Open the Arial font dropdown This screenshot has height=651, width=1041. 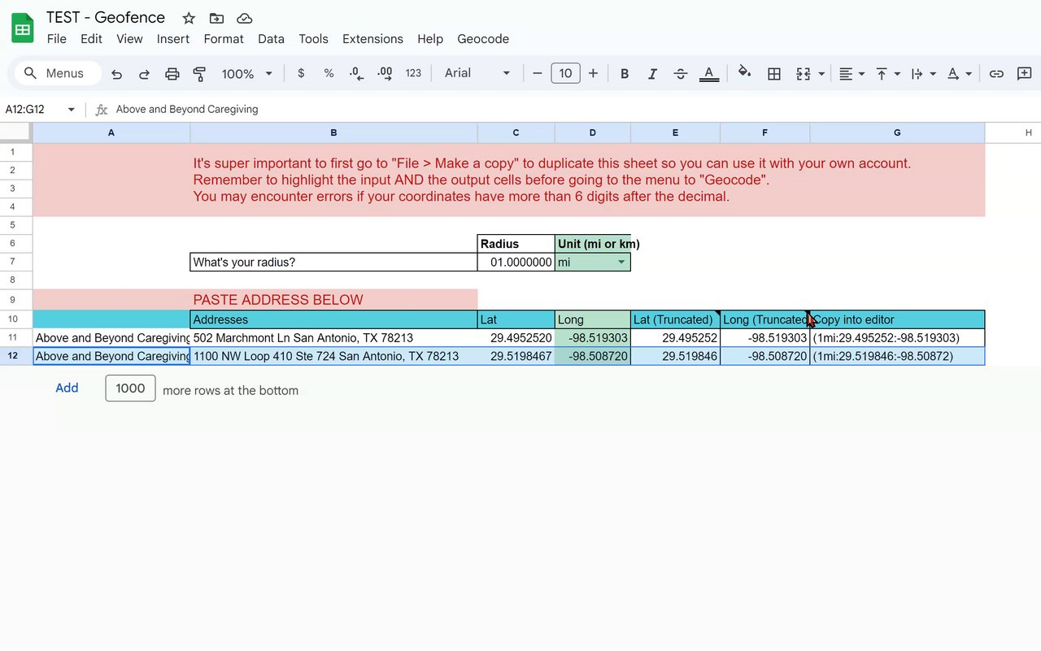(477, 73)
